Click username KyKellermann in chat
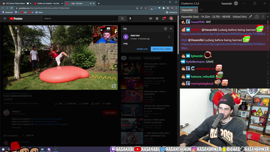Image resolution: width=270 pixels, height=152 pixels. pos(195,62)
